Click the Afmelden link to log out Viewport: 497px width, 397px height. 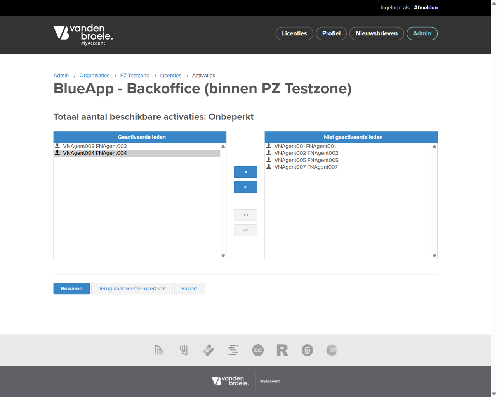426,7
